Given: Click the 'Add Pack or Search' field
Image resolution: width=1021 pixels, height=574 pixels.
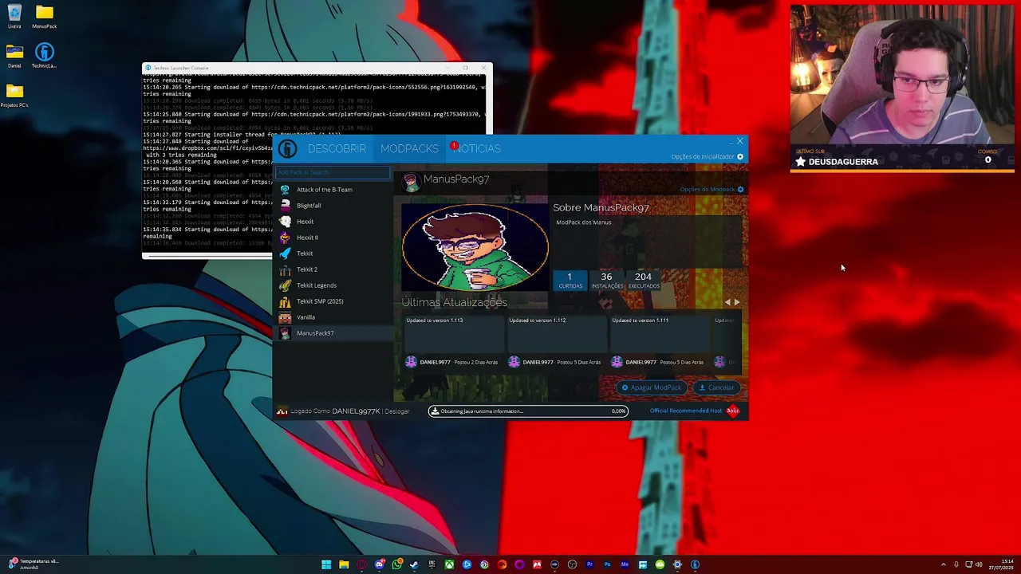Looking at the screenshot, I should [333, 172].
